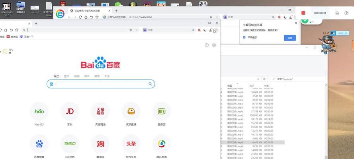The width and height of the screenshot is (354, 159).
Task: Click the reload icon in the background welcome browser
Action: [x=80, y=17]
